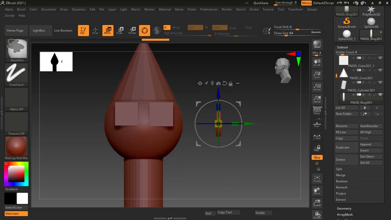Toggle visibility of PM3D_Cube3D1_1 subtool
The width and height of the screenshot is (391, 220).
pos(380,58)
